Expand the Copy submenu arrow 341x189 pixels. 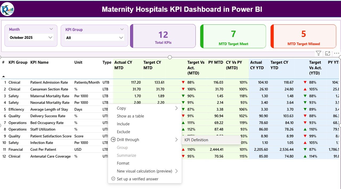click(176, 108)
